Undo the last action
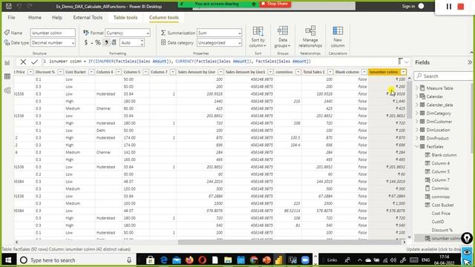The image size is (475, 267). [19, 6]
